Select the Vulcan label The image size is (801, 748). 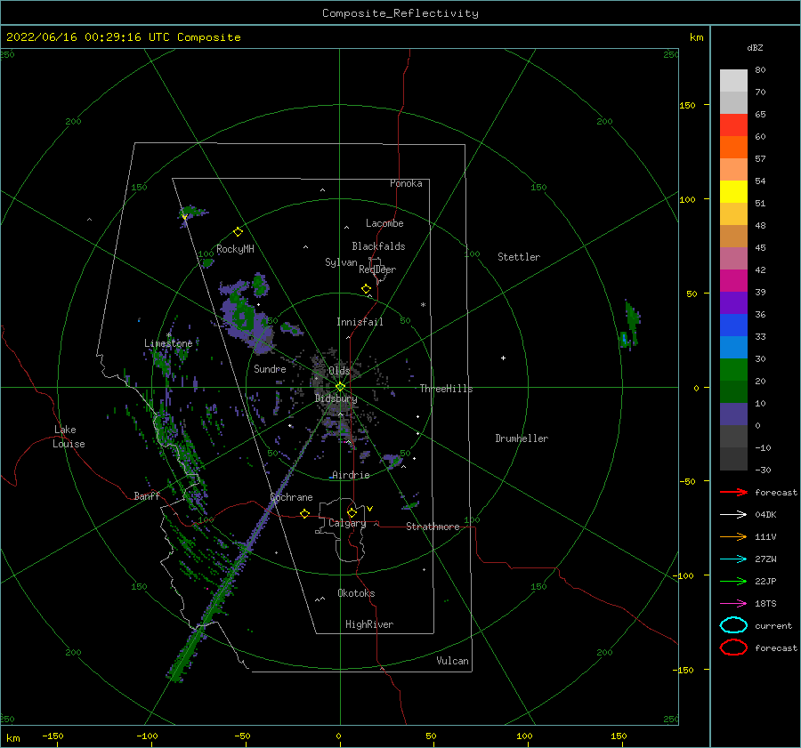pyautogui.click(x=452, y=661)
